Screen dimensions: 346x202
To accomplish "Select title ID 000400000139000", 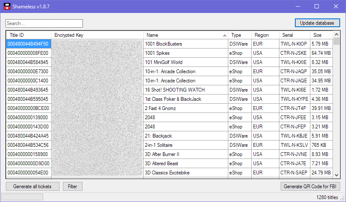I will (28, 118).
